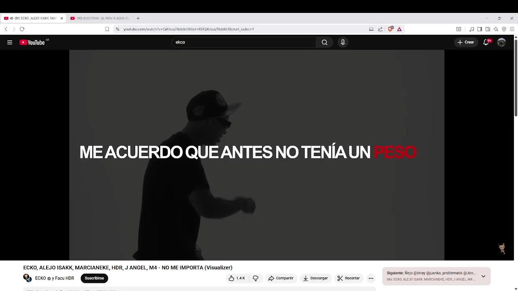Click in the YouTube search box
Screen dimensions: 518x291
(x=244, y=42)
